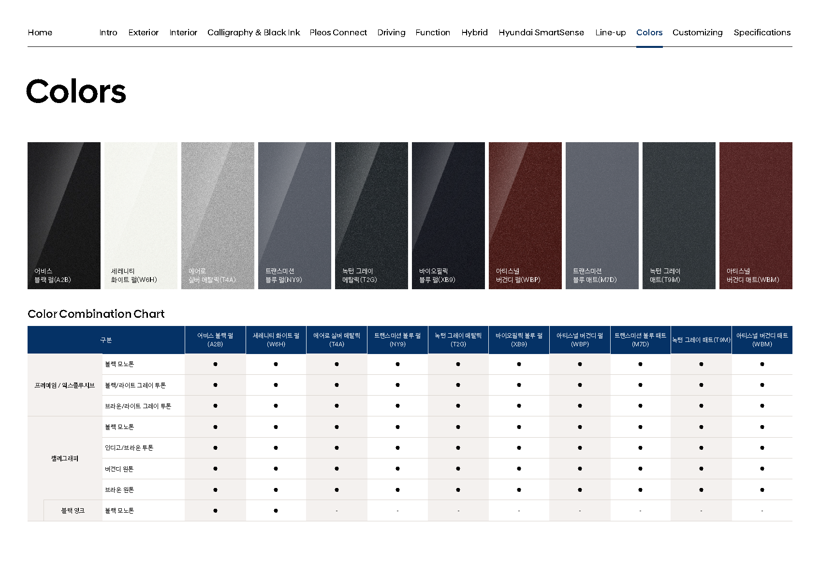Navigate to the Driving section
This screenshot has height=576, width=820.
point(392,32)
